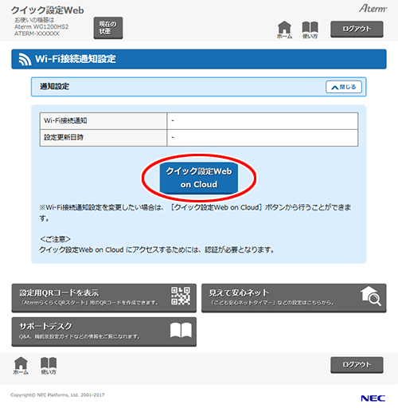Open the footer 使い方 book icon
This screenshot has height=408, width=398.
click(x=49, y=366)
